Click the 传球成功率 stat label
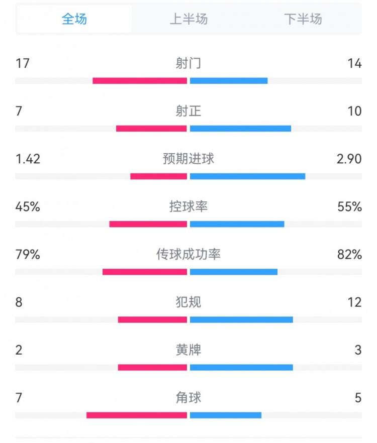 point(189,255)
